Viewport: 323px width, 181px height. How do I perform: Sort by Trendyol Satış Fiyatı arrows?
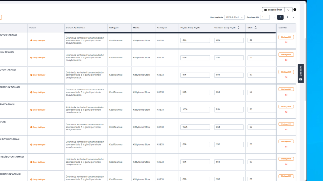point(239,28)
